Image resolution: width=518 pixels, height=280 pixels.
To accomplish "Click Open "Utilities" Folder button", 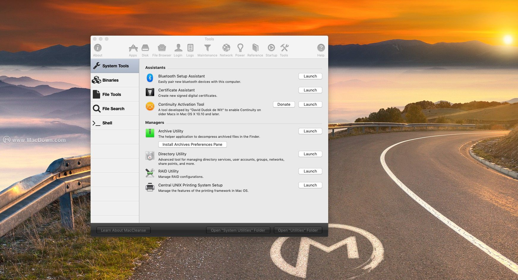I will pos(298,230).
